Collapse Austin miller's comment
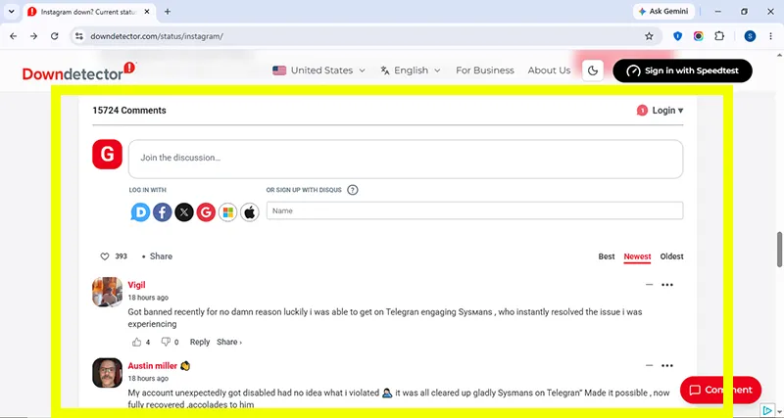Screen dimensions: 784x418 (x=649, y=365)
